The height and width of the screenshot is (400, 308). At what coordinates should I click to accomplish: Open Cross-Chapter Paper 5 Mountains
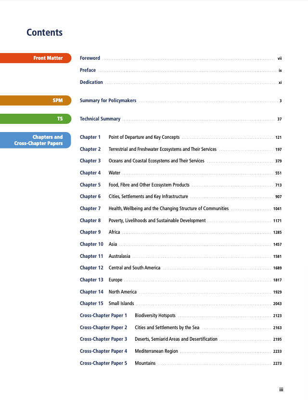[145, 363]
